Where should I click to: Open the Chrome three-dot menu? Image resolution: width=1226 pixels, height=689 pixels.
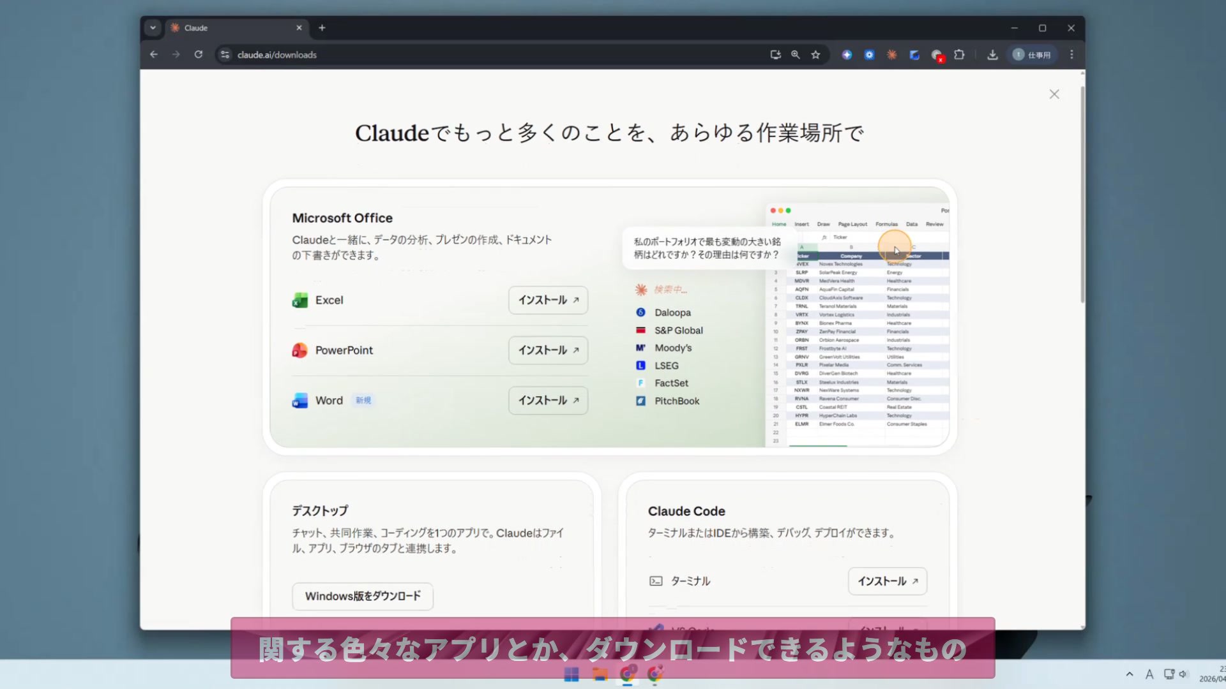(x=1071, y=55)
